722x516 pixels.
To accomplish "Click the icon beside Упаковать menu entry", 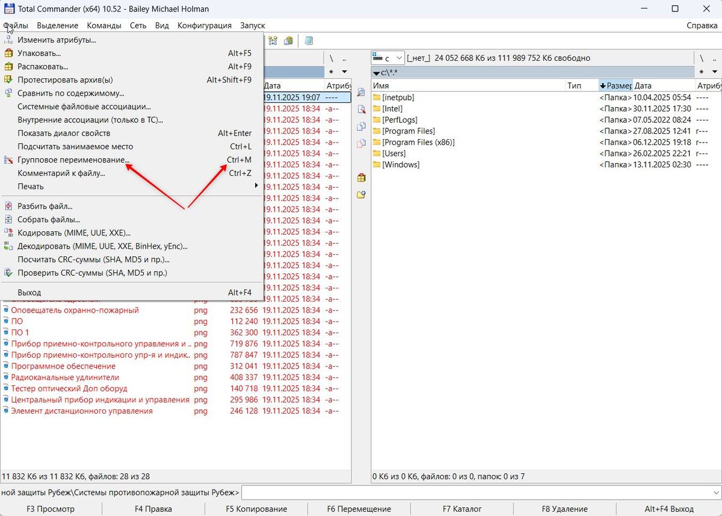I will pos(8,53).
